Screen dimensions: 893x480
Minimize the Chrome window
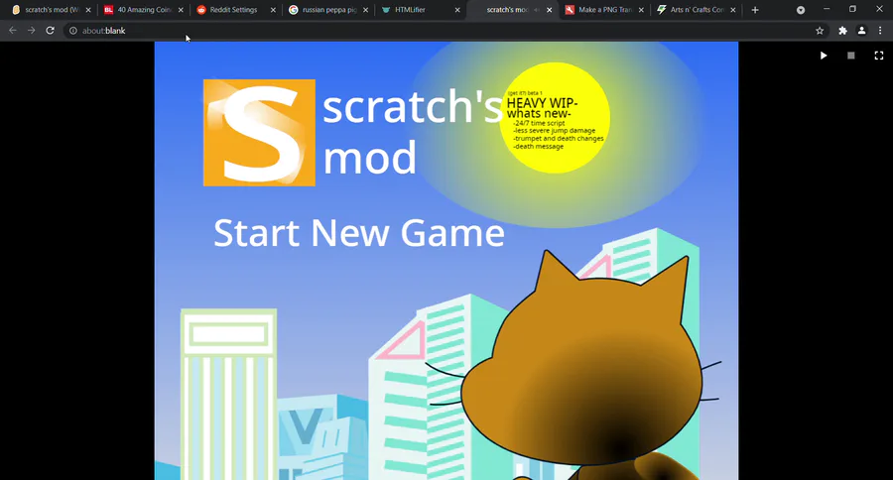click(x=827, y=9)
